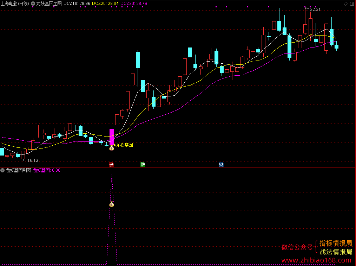
Task: Click the DCZ10: 28.96 value label
Action: (77, 4)
